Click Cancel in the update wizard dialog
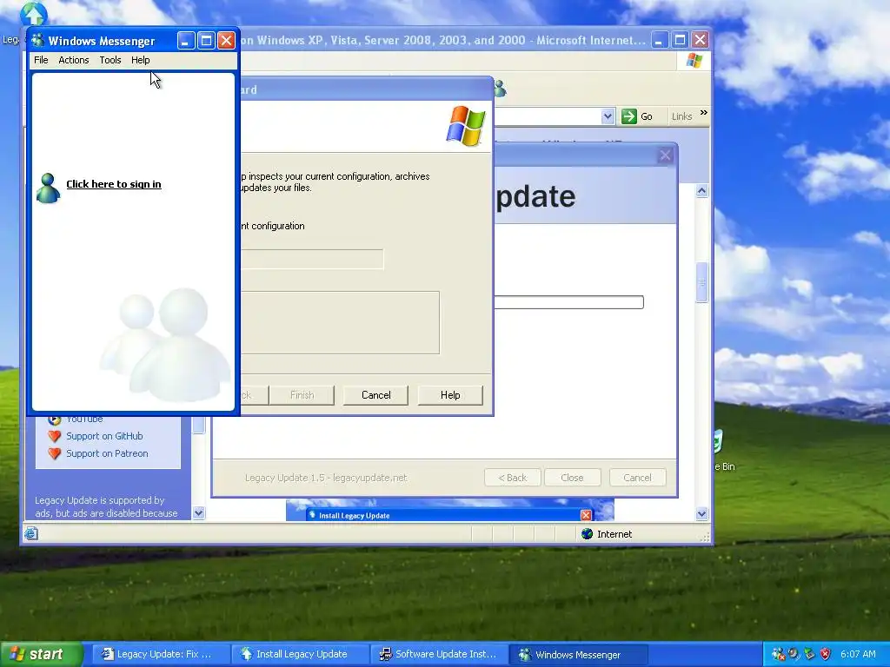Image resolution: width=890 pixels, height=667 pixels. pyautogui.click(x=375, y=395)
